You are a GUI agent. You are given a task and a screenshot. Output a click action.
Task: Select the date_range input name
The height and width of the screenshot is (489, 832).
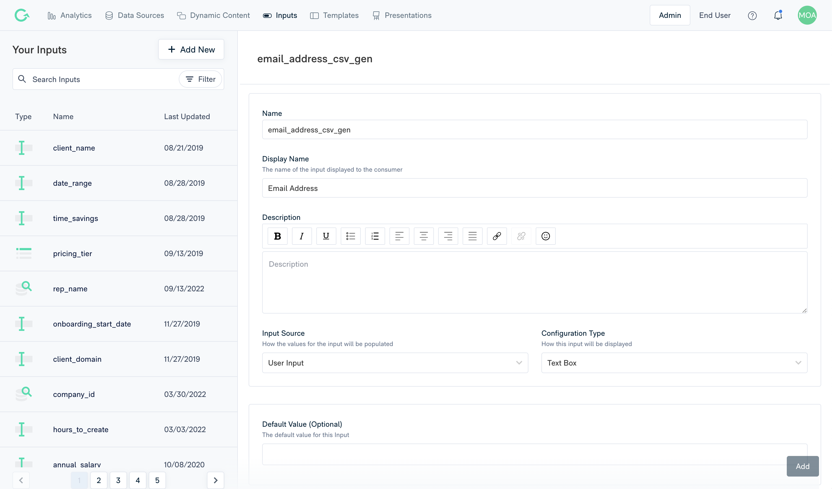tap(72, 183)
